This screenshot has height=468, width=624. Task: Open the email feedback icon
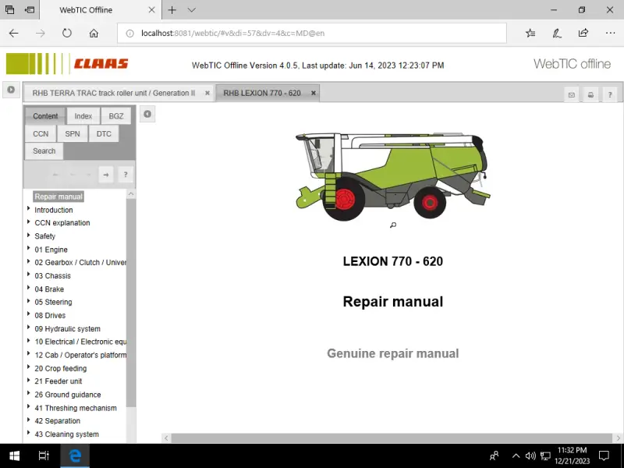(573, 94)
